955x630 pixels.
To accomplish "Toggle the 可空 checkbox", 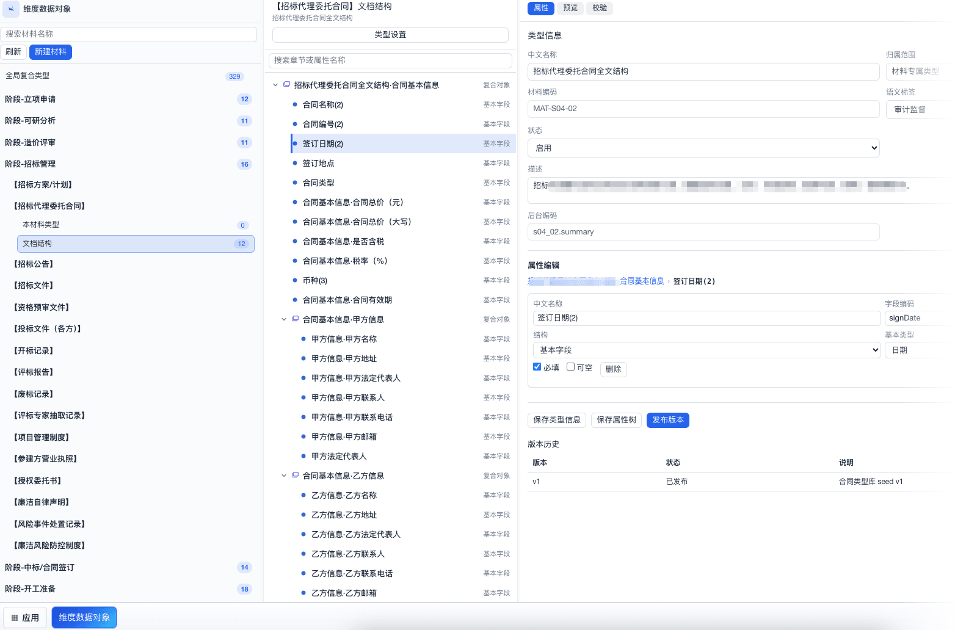I will pyautogui.click(x=571, y=367).
